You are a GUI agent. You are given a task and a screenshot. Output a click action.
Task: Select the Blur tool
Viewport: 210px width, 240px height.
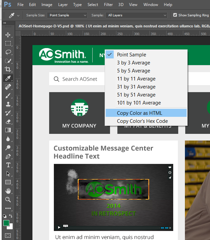8,139
